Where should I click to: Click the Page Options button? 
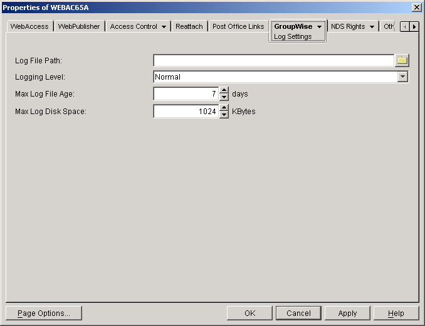(44, 313)
